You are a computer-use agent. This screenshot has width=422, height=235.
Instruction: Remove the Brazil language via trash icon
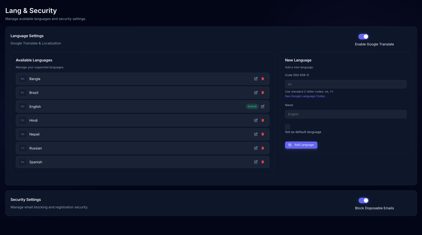pos(263,93)
